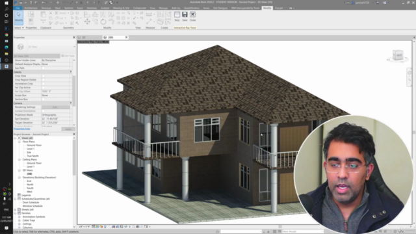
Task: Click the Align tool in Modify panel
Action: 87,14
